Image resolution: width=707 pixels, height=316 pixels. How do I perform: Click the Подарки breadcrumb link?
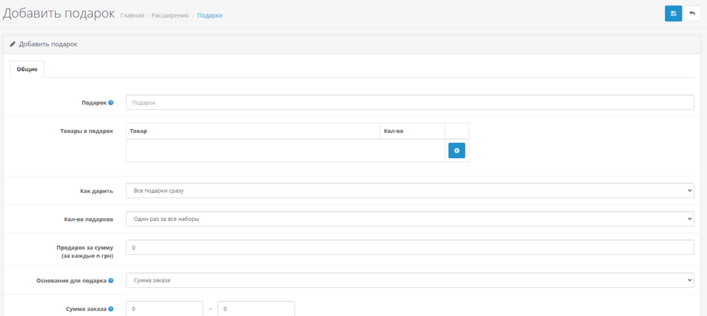pos(210,15)
